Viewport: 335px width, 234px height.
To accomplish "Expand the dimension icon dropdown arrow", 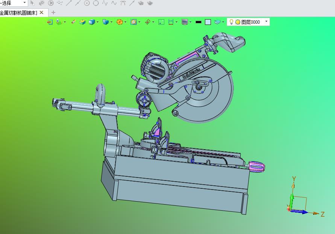I will (176, 22).
